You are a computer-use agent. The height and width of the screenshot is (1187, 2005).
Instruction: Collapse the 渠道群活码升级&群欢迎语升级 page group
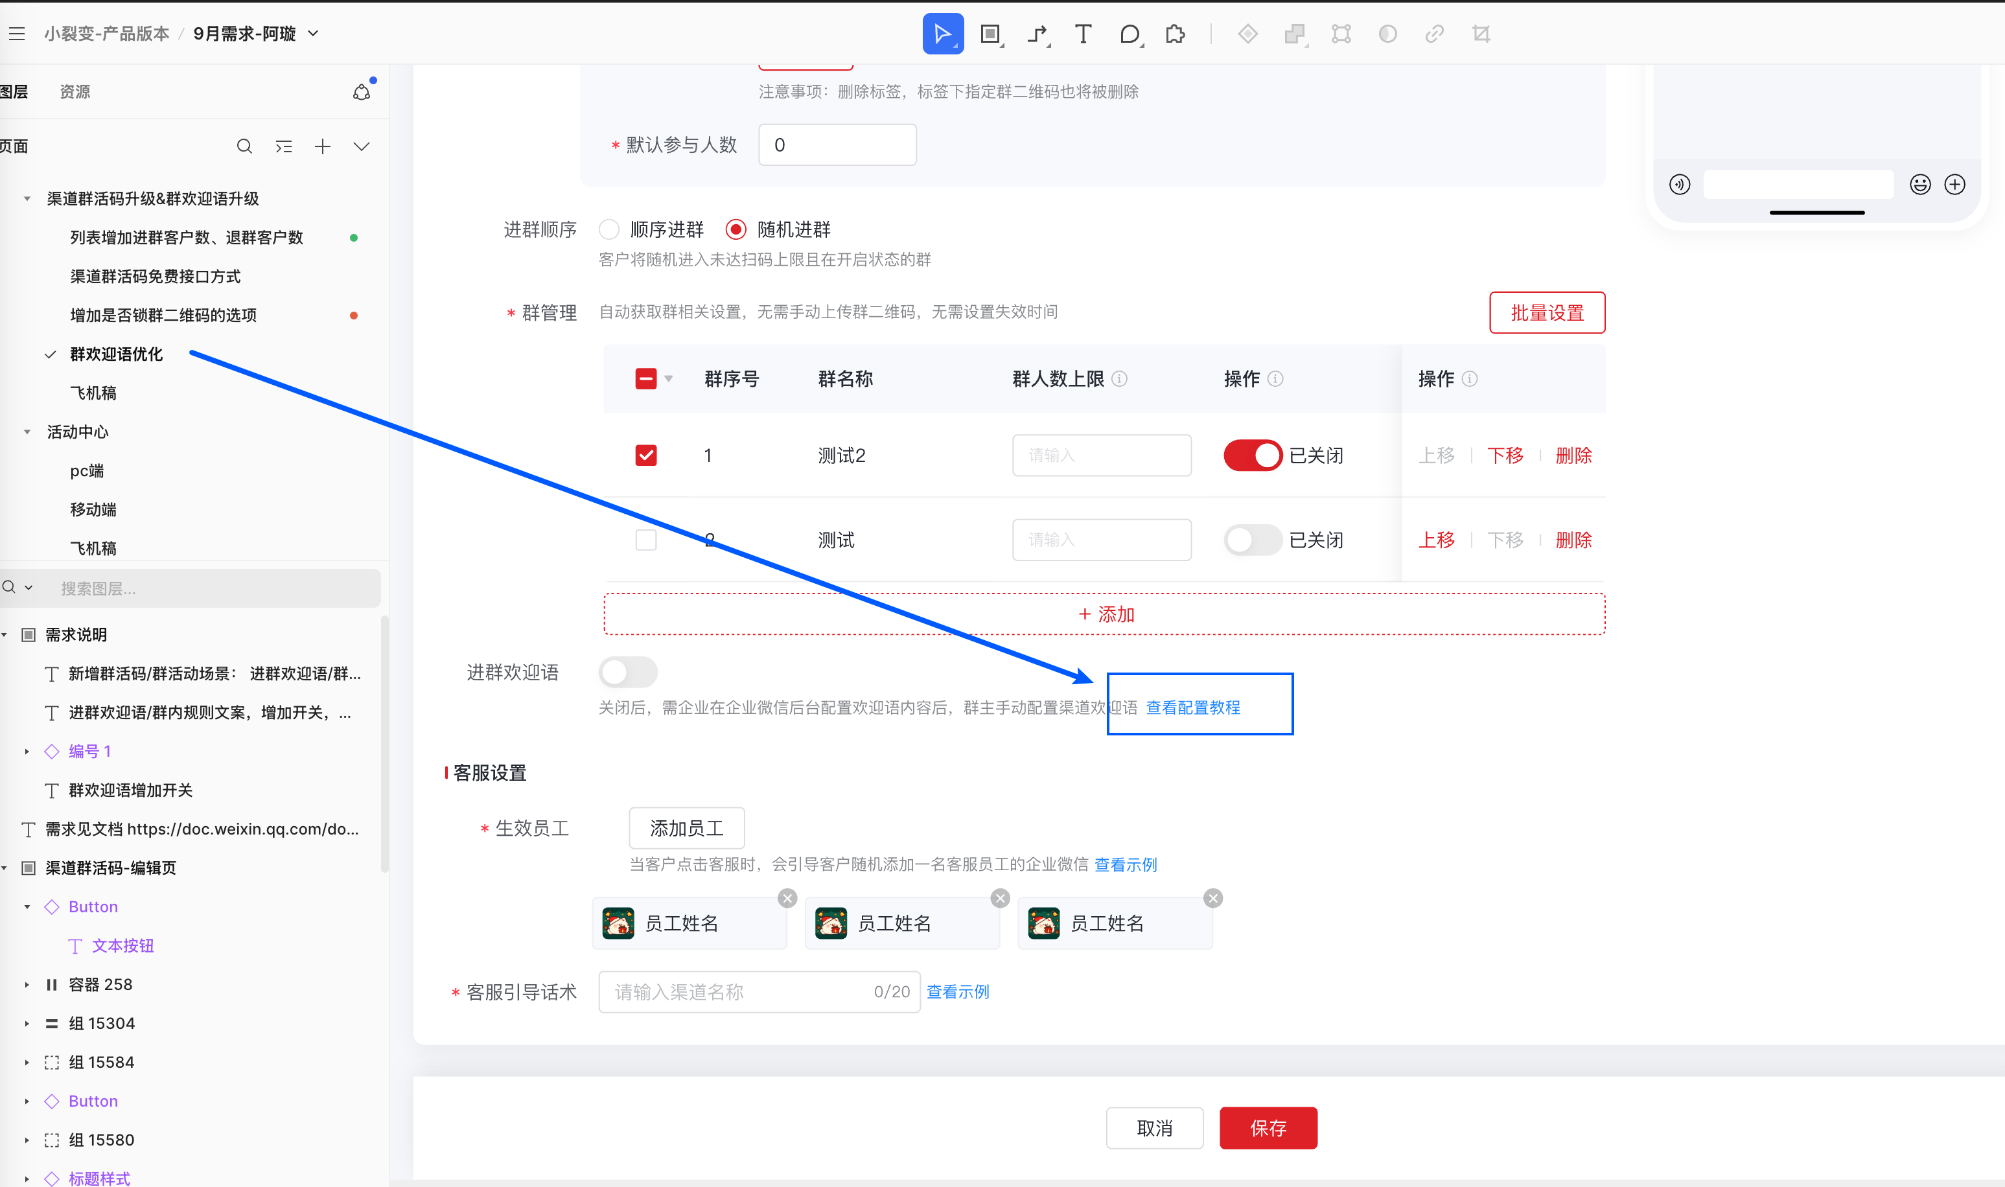(x=27, y=198)
